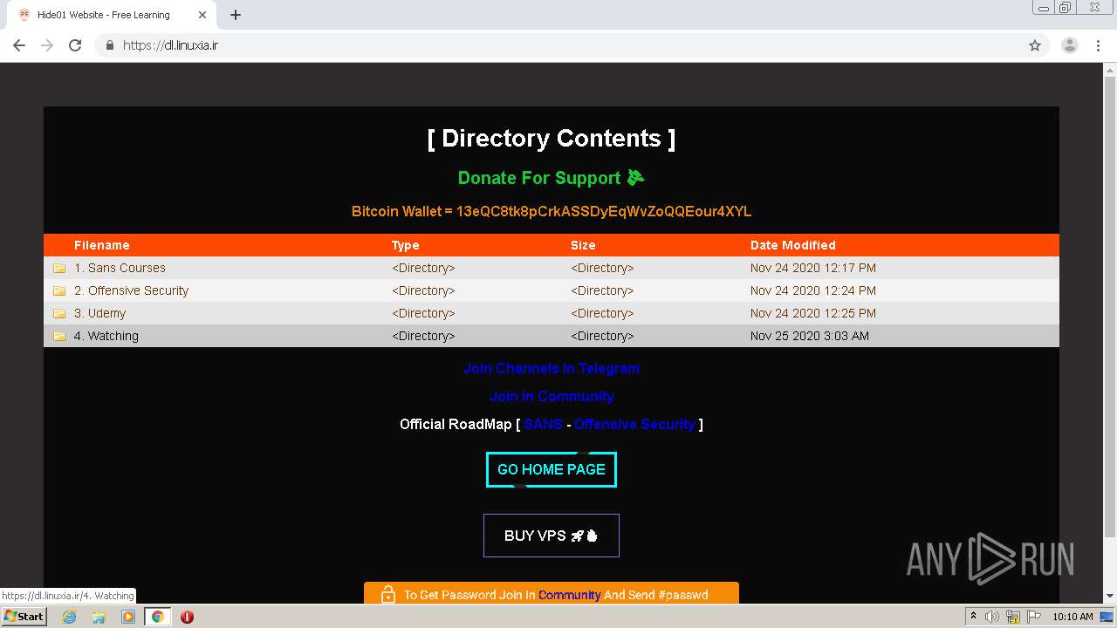Viewport: 1117px width, 628px height.
Task: Click 'Nov 24 2020 12:25 PM' date cell
Action: pyautogui.click(x=812, y=313)
